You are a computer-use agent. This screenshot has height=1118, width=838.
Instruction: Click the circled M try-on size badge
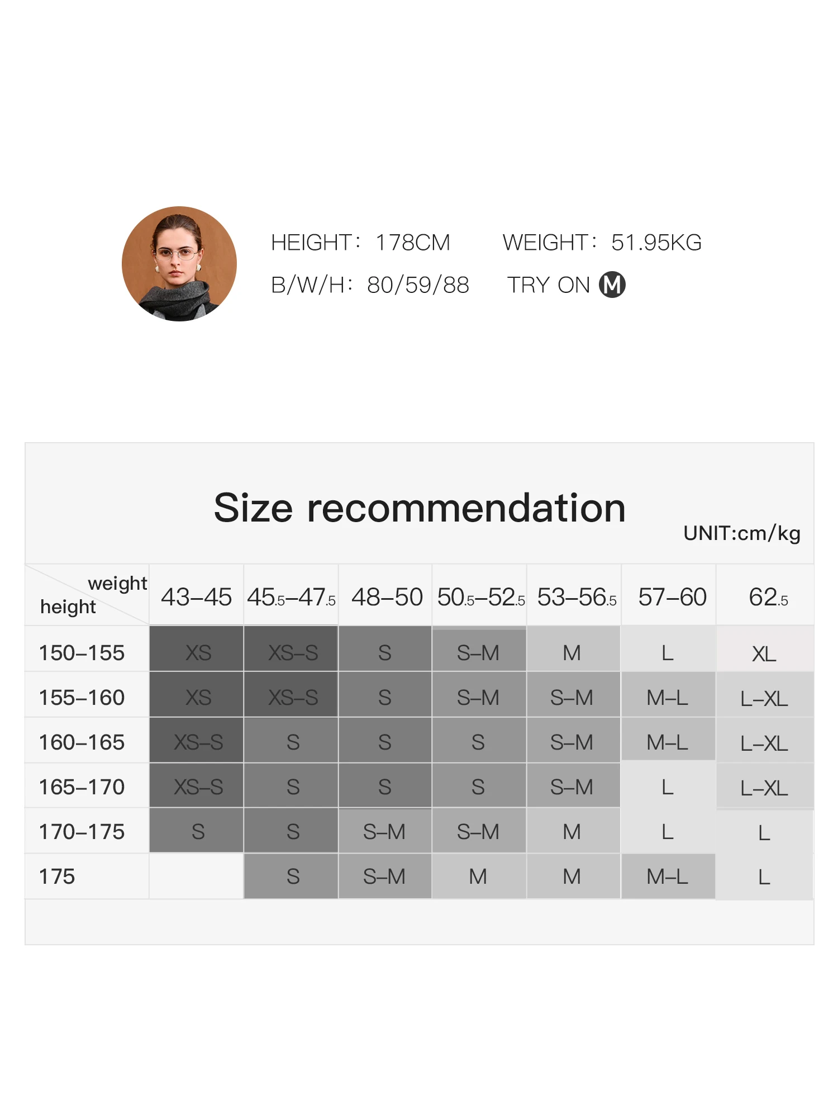tap(612, 285)
